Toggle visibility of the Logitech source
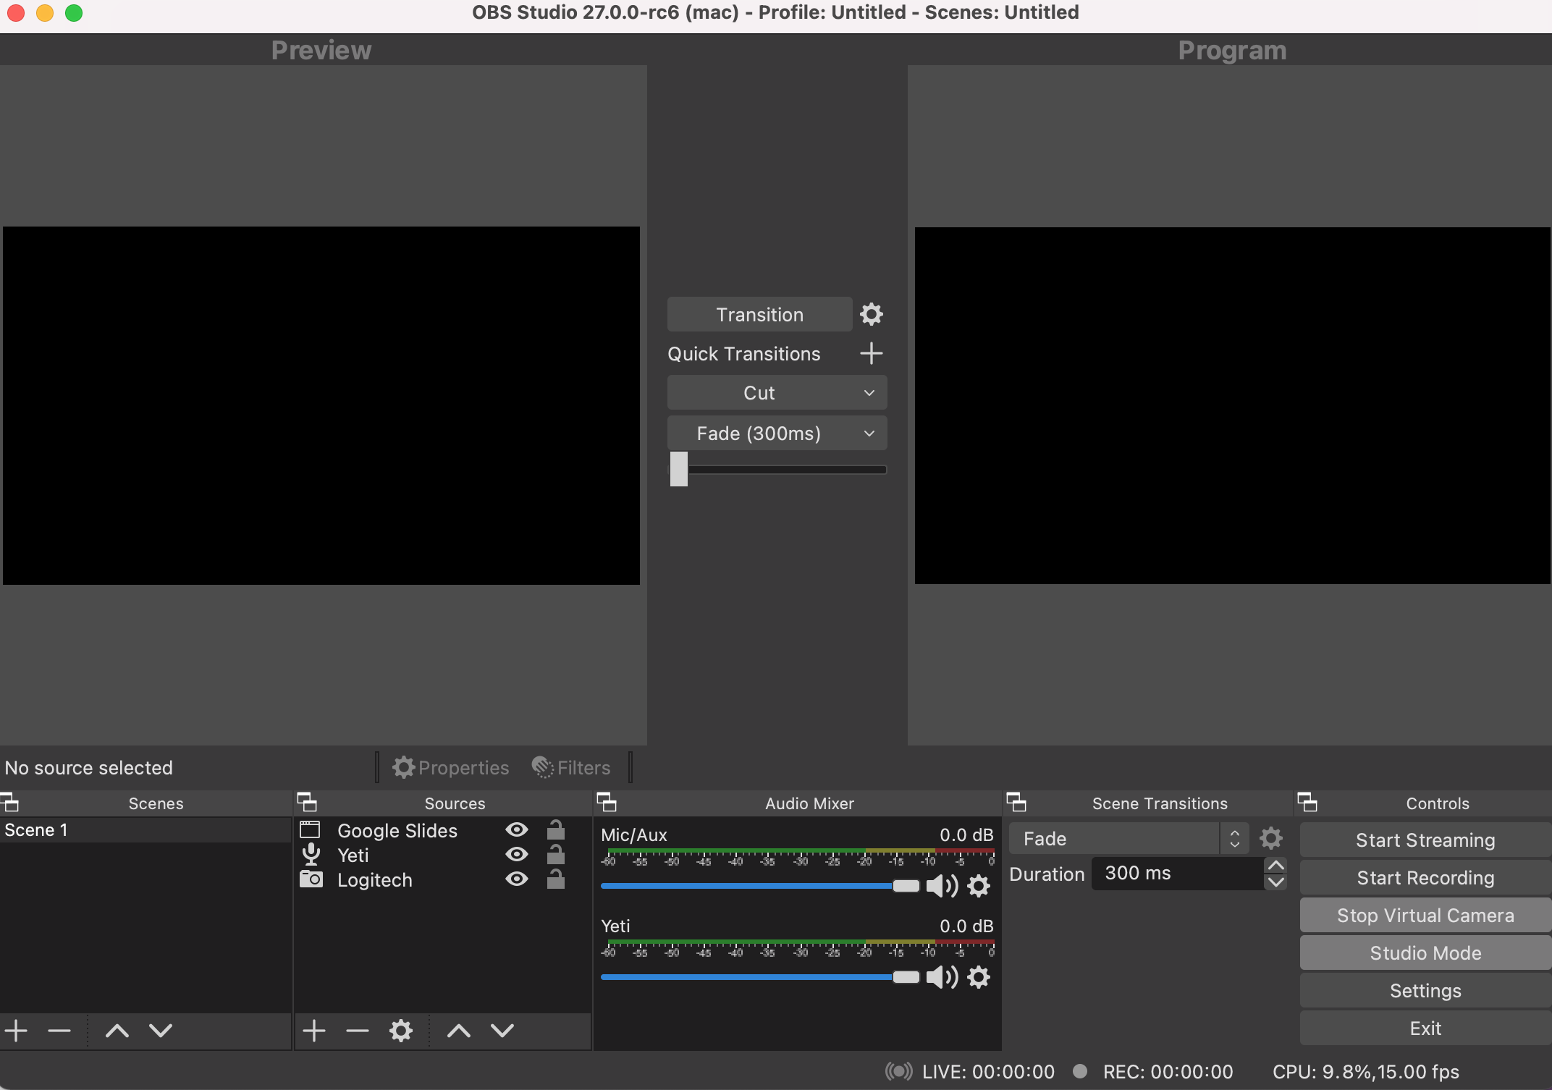 click(x=516, y=879)
